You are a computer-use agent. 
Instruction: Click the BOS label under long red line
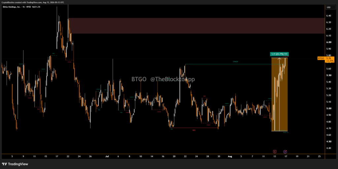[194, 130]
